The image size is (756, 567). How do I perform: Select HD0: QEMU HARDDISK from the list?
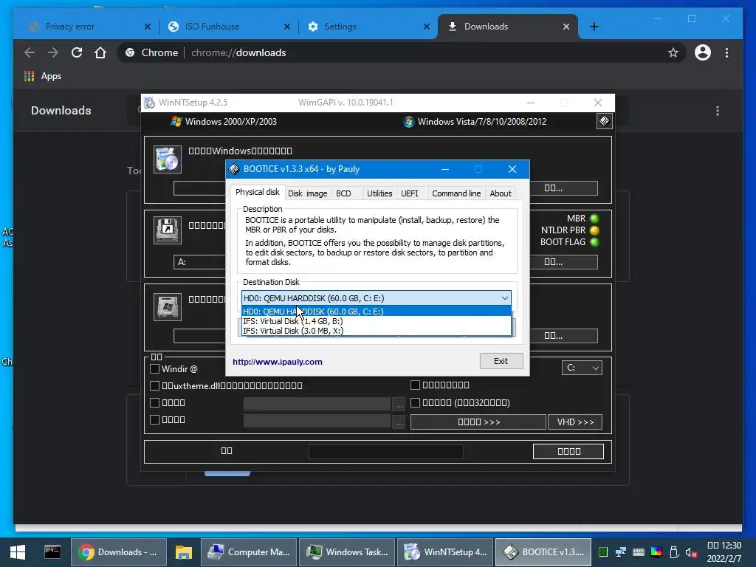tap(376, 312)
